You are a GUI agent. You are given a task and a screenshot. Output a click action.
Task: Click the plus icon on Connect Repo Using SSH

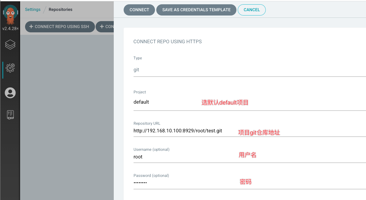pyautogui.click(x=31, y=26)
